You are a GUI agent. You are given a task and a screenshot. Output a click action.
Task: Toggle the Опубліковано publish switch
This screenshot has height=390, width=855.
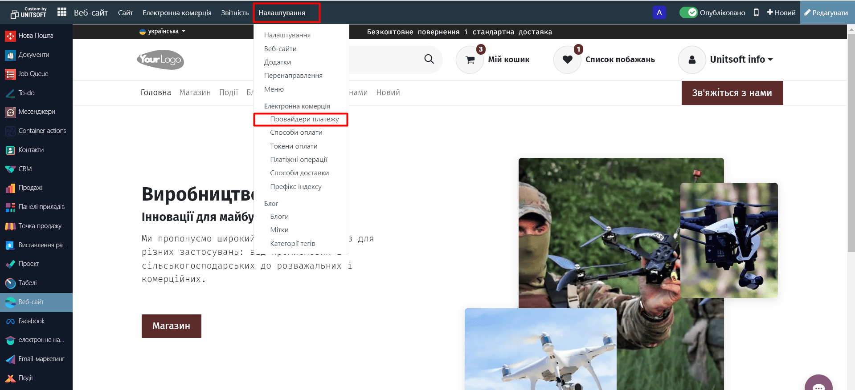pos(688,12)
